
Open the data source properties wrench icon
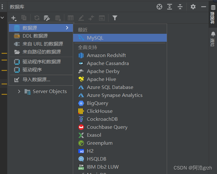[x=47, y=18]
